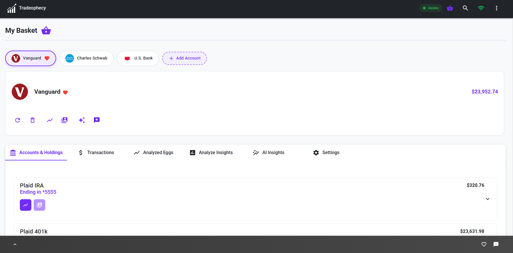Open the AI Insights tab

point(269,153)
